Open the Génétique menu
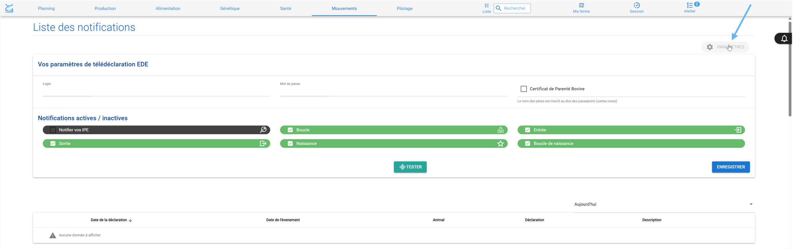 pos(230,8)
